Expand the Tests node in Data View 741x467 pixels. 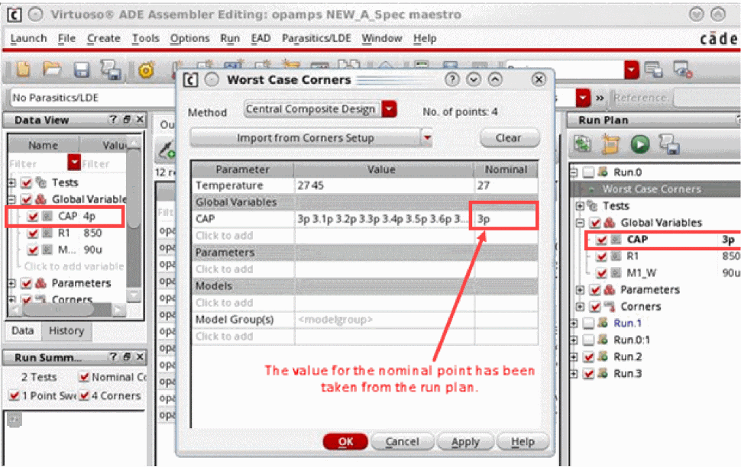[x=12, y=182]
